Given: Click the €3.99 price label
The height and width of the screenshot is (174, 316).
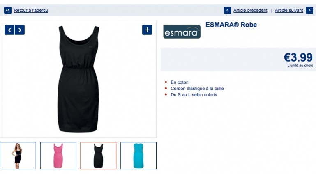Looking at the screenshot, I should [298, 57].
